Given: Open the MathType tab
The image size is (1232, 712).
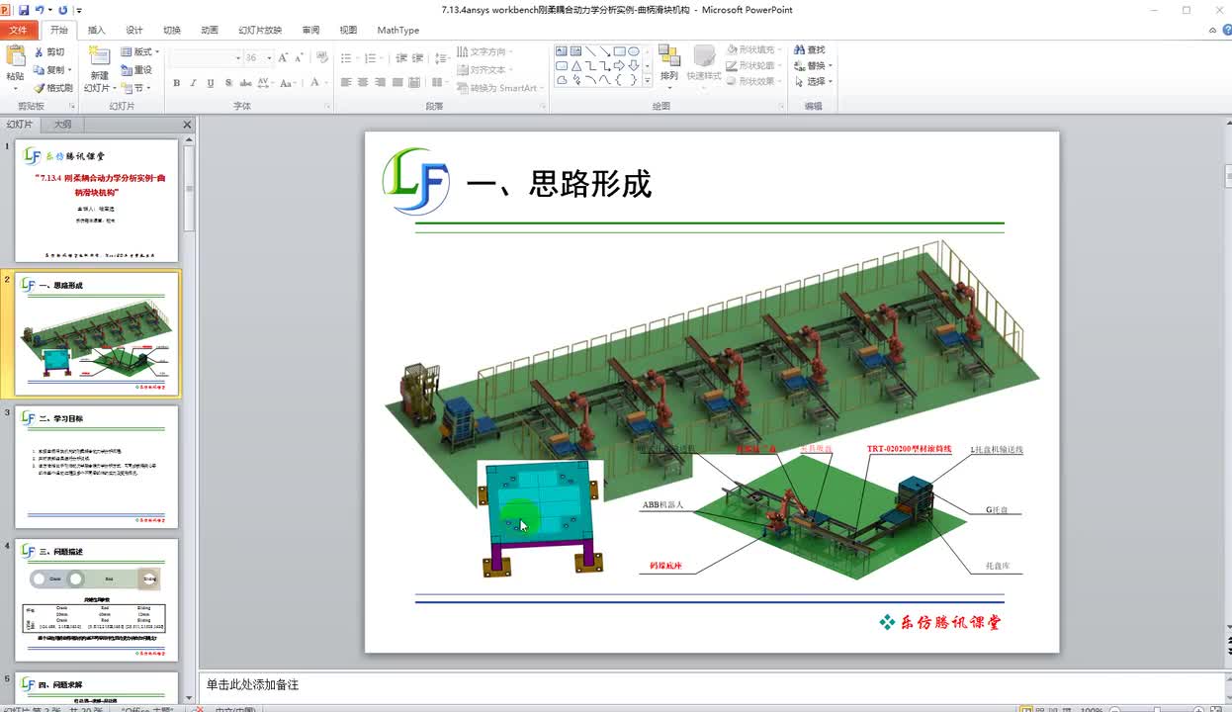Looking at the screenshot, I should [x=398, y=30].
